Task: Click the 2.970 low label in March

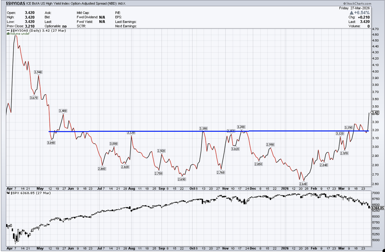Action: (x=345, y=153)
